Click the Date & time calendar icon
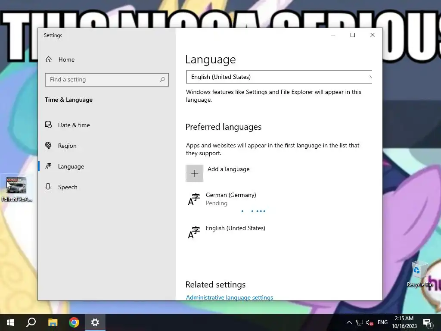 click(x=48, y=125)
